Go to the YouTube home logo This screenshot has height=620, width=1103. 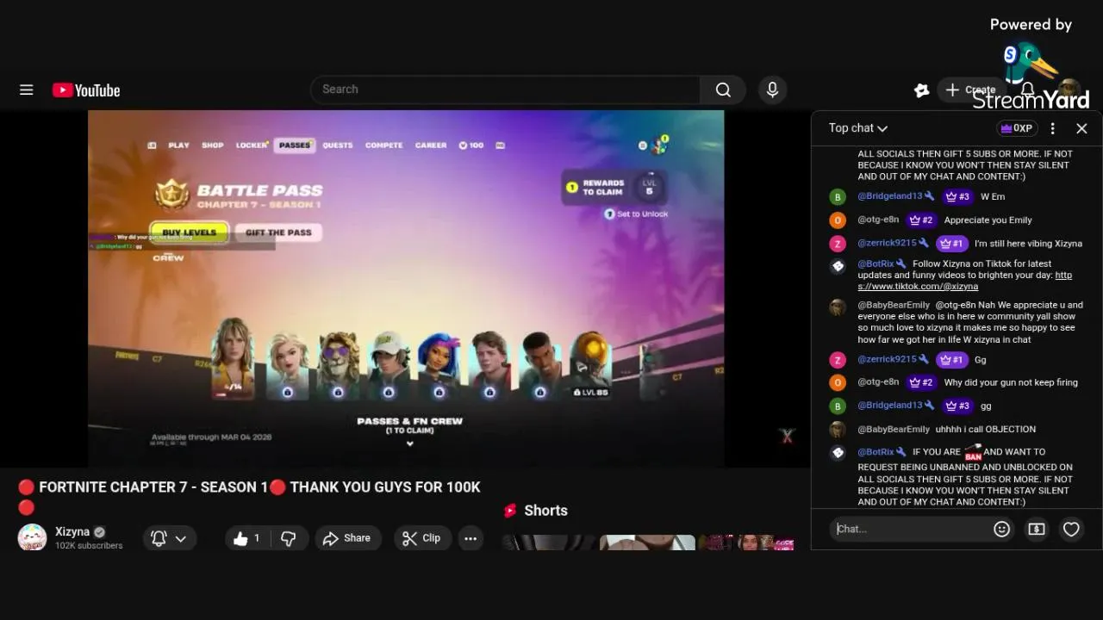86,90
